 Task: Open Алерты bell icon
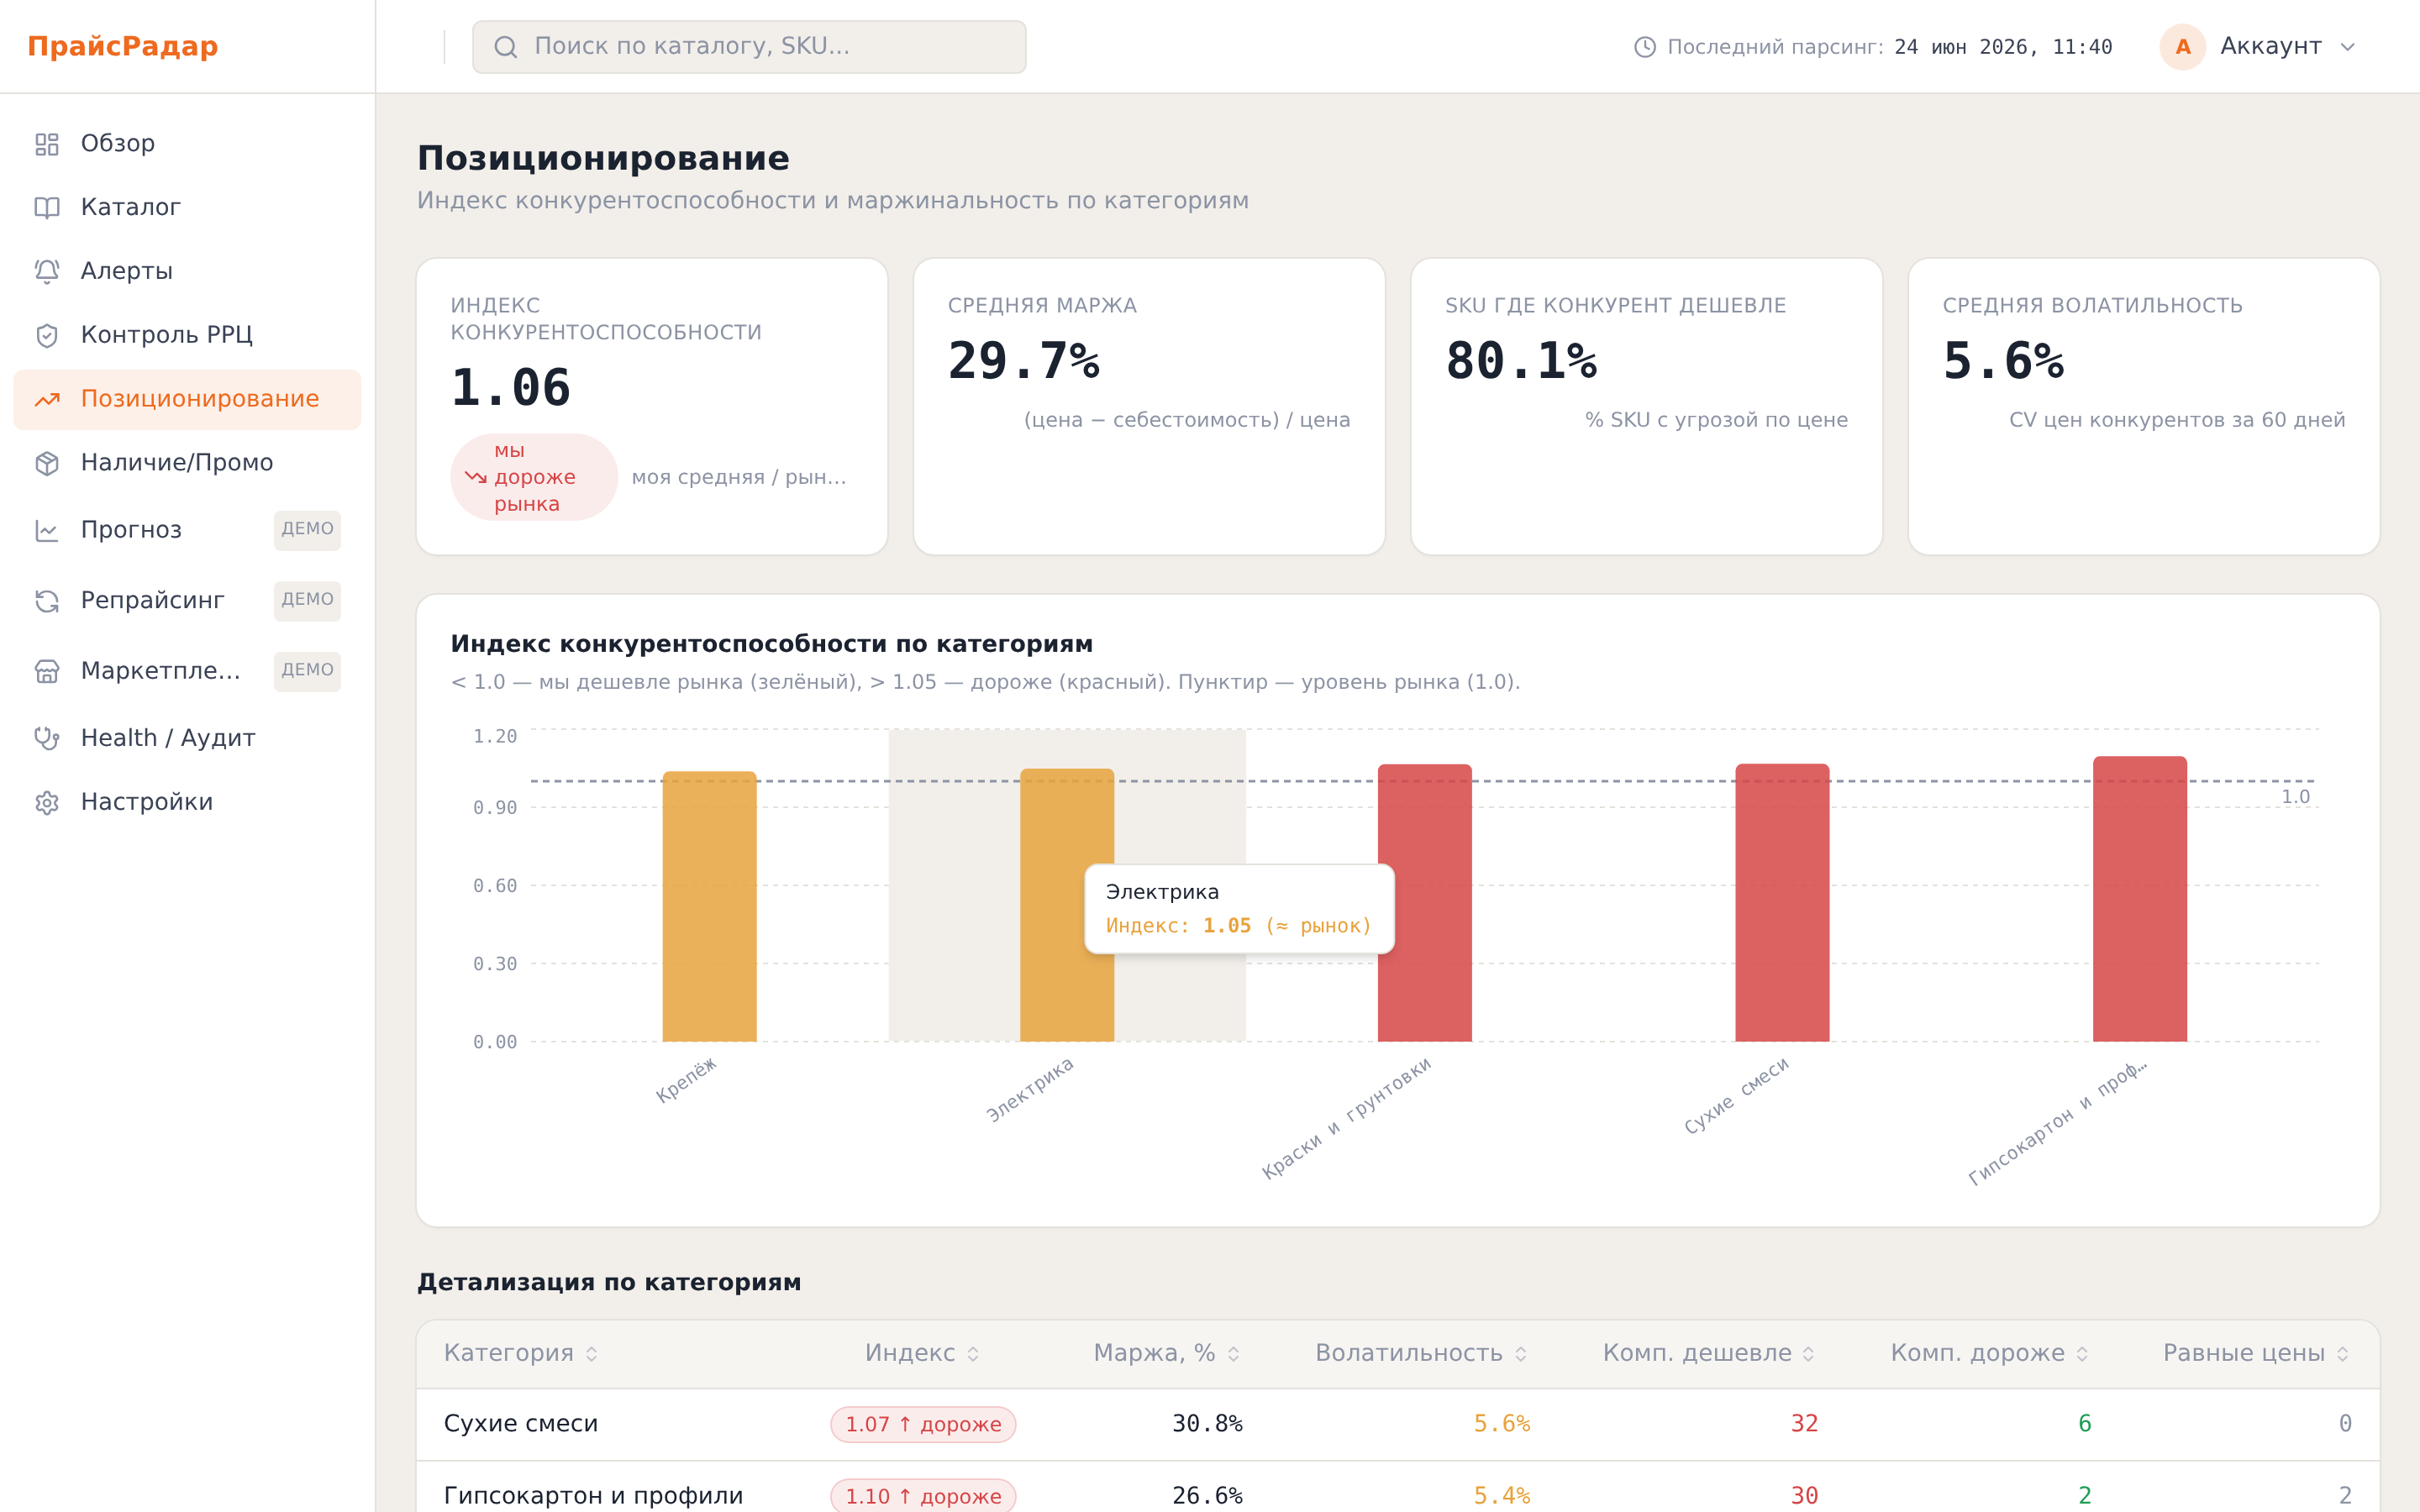click(x=47, y=272)
